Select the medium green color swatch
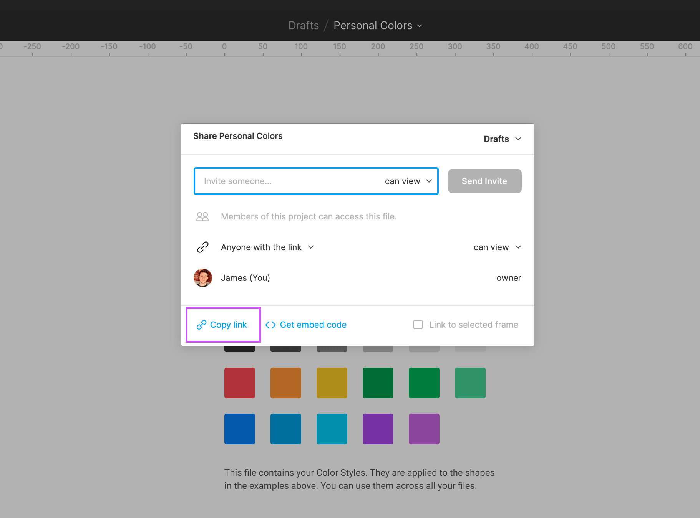Screen dimensions: 700x518 tap(424, 383)
